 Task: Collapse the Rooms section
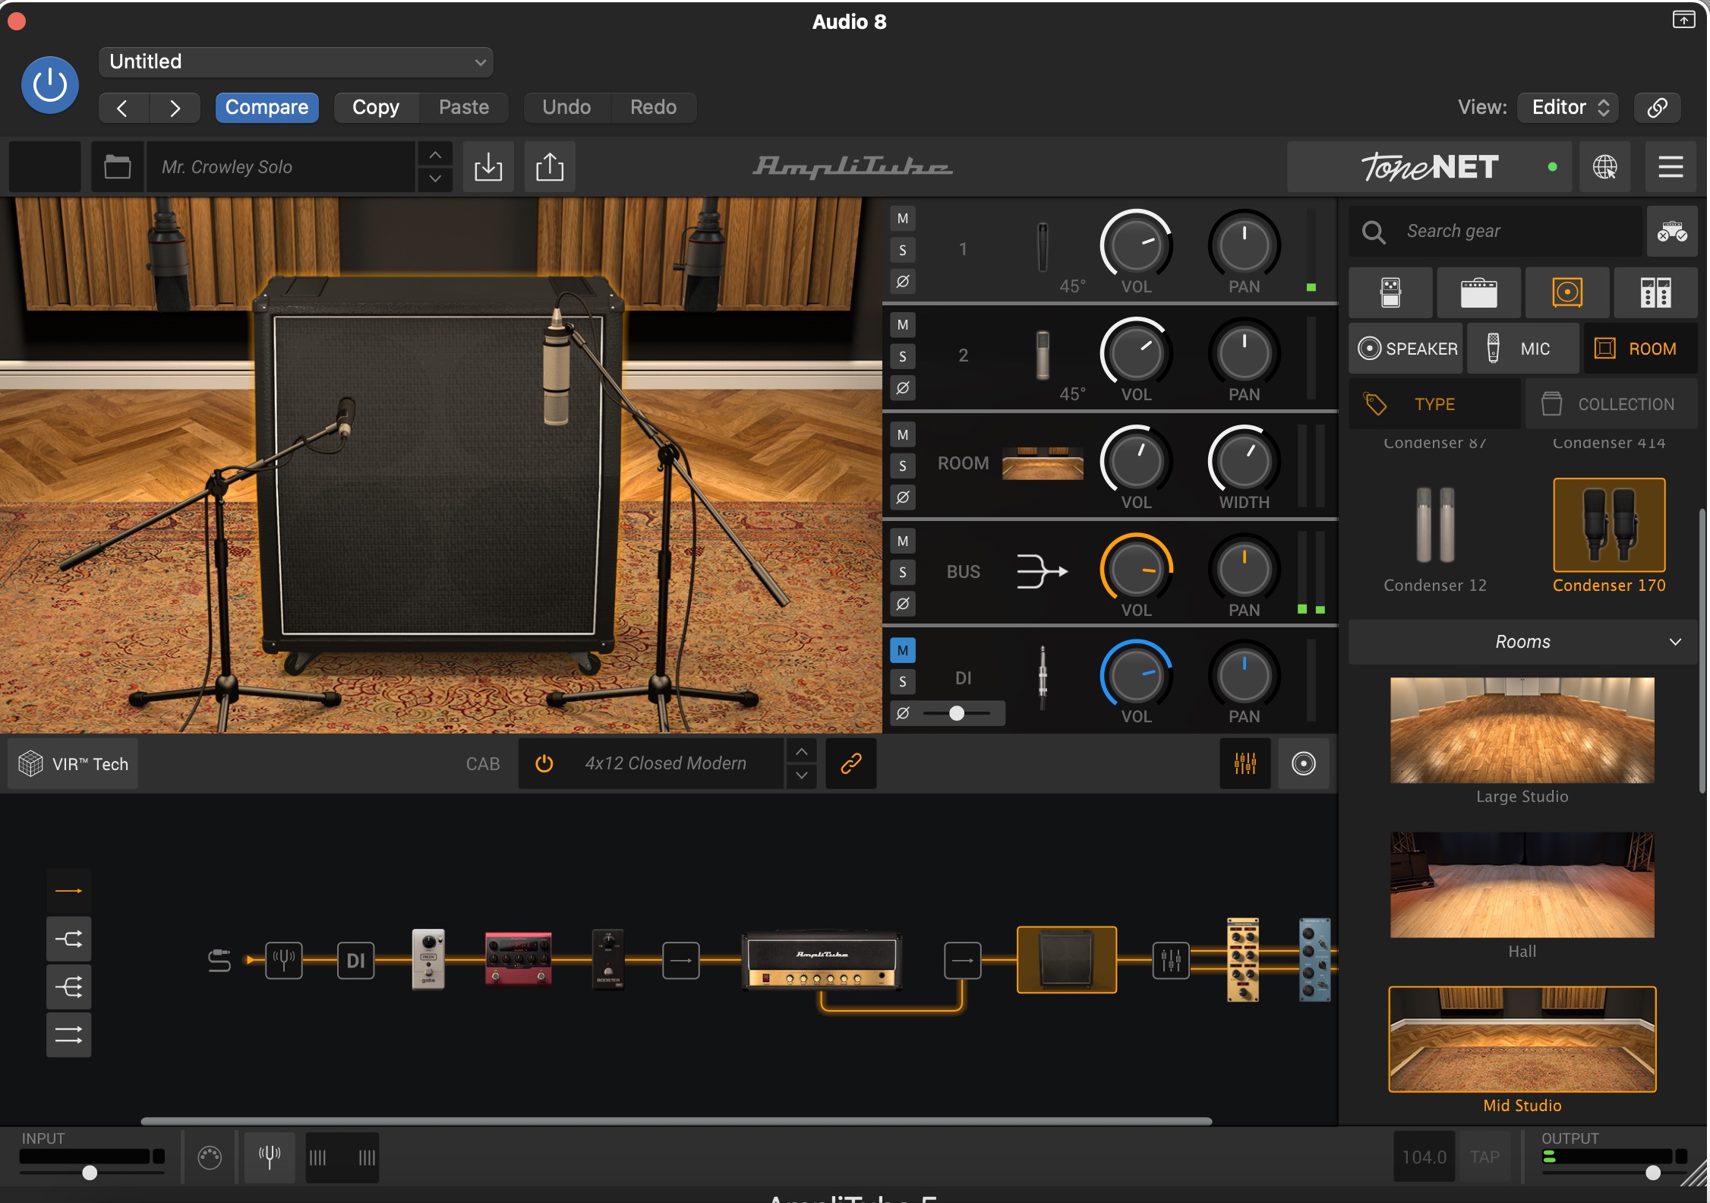tap(1523, 642)
